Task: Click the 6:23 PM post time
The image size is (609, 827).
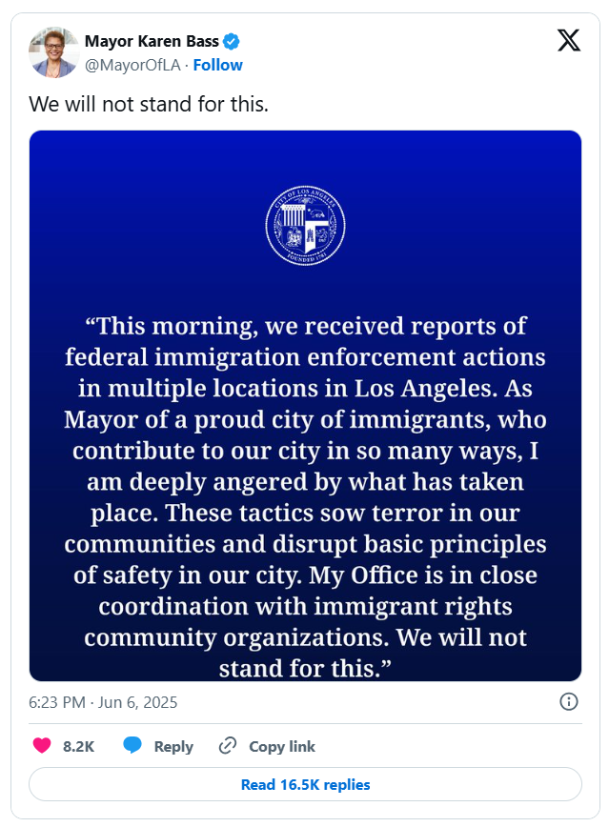Action: coord(58,703)
